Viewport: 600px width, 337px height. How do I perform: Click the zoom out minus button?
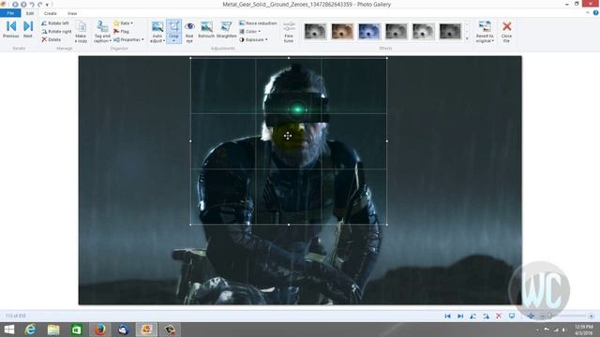pyautogui.click(x=543, y=316)
